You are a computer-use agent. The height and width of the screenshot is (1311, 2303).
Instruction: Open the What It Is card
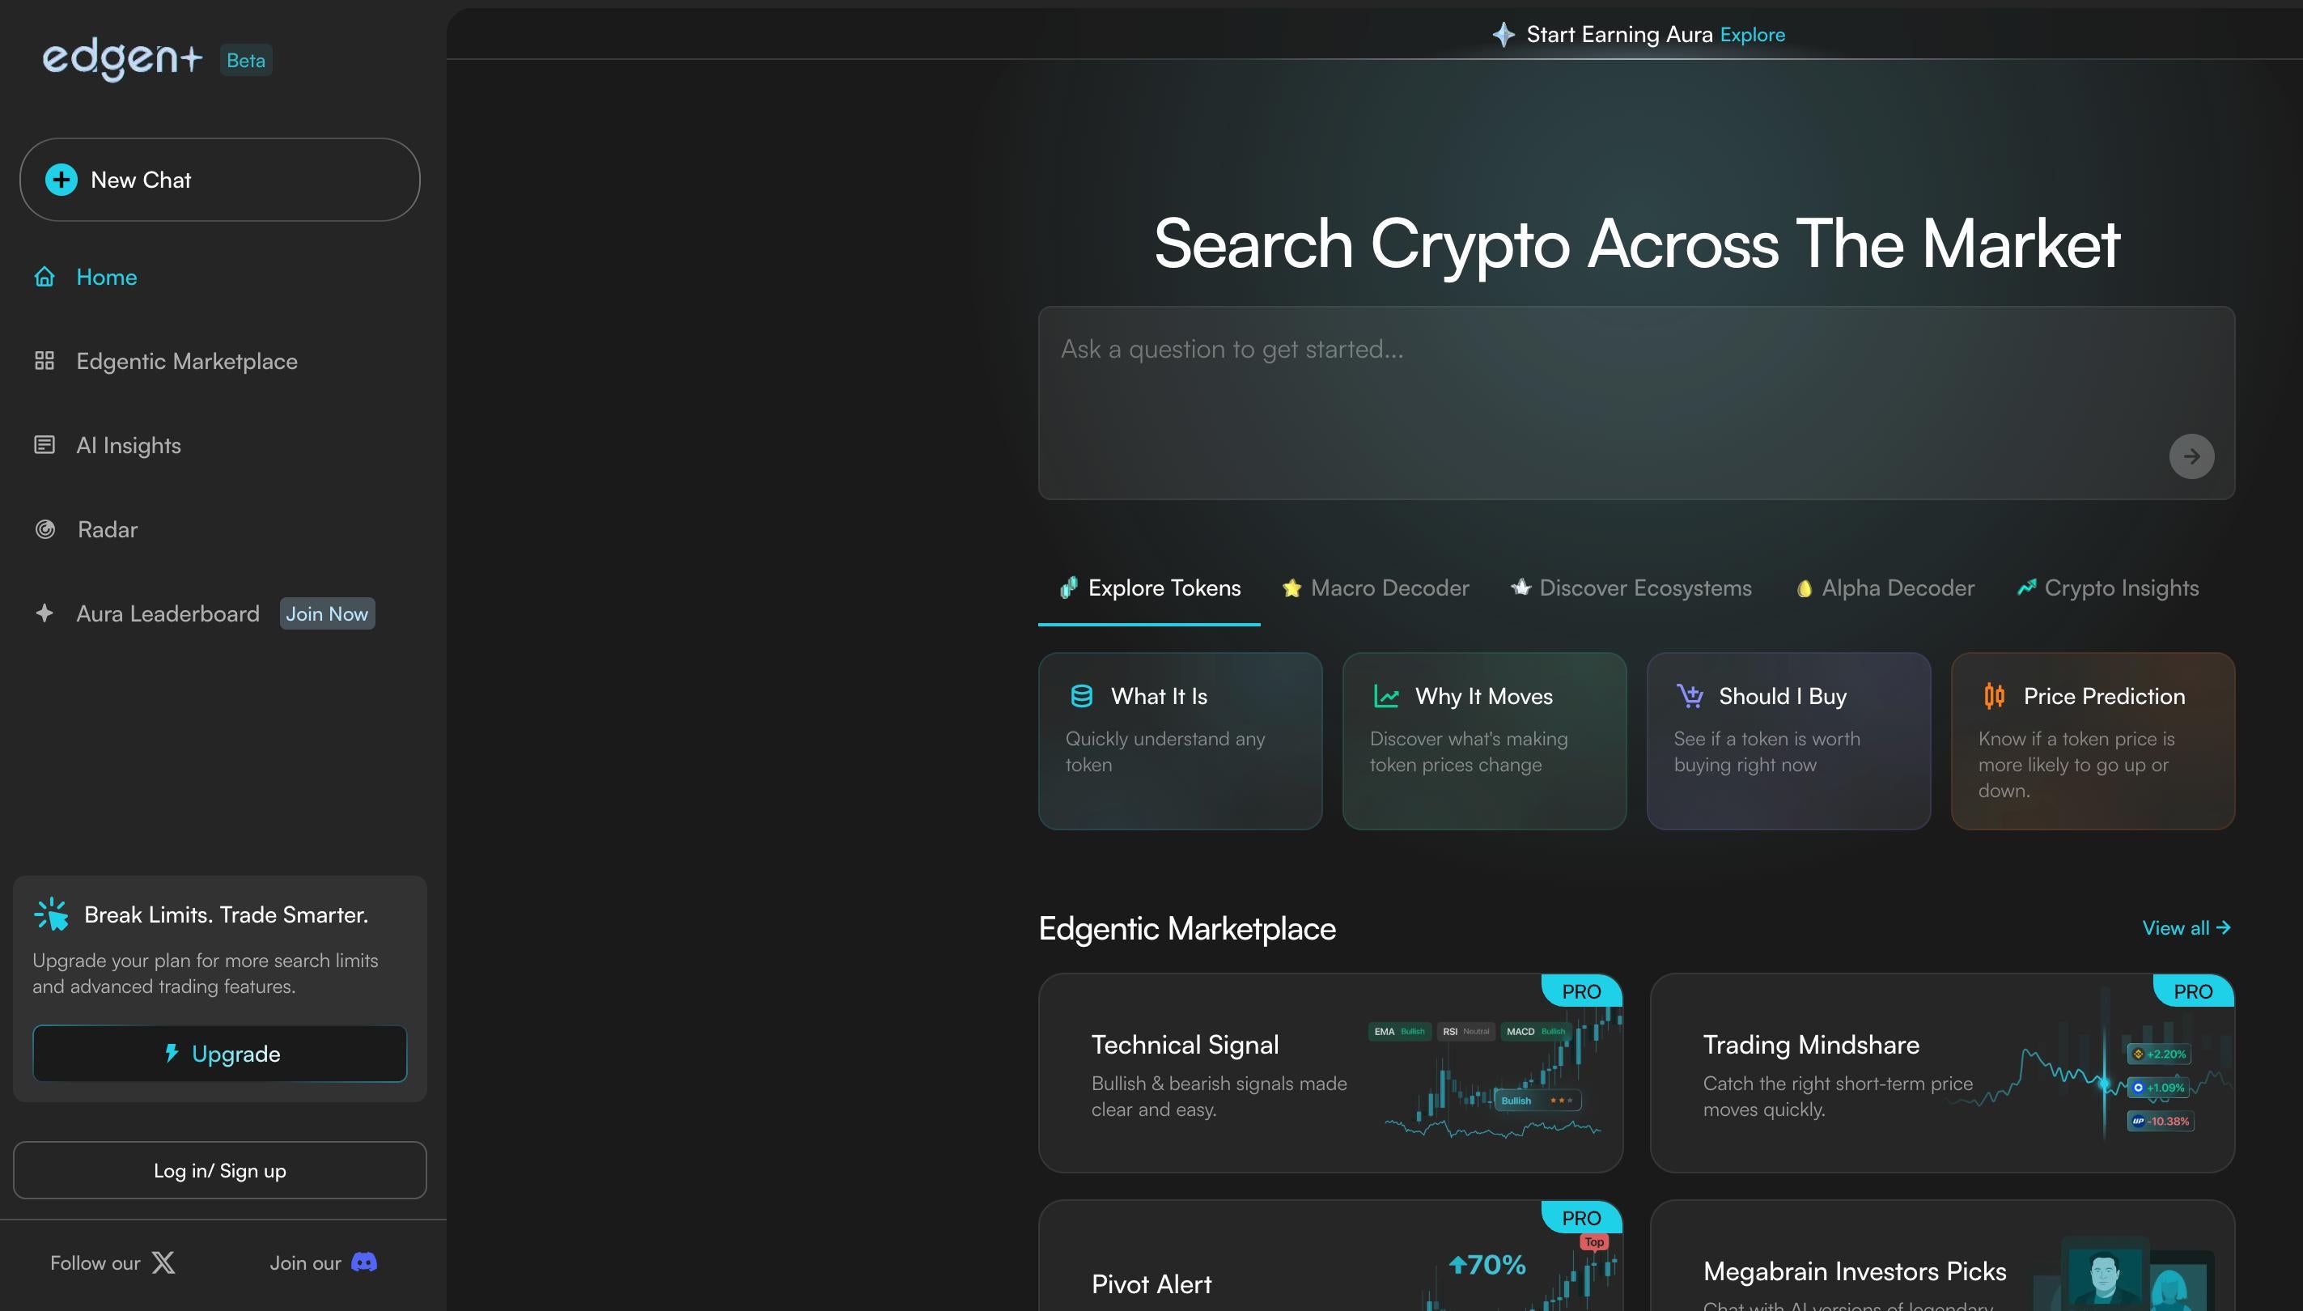click(1179, 741)
